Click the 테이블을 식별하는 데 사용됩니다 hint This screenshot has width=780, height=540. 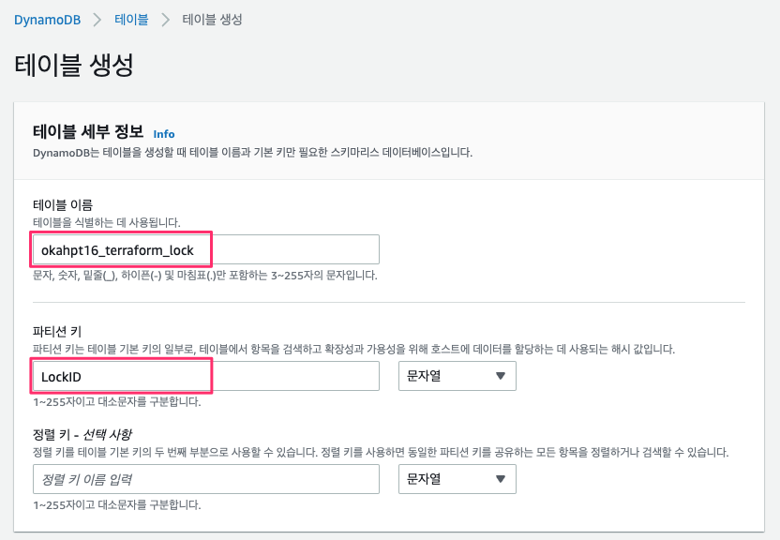[x=107, y=222]
